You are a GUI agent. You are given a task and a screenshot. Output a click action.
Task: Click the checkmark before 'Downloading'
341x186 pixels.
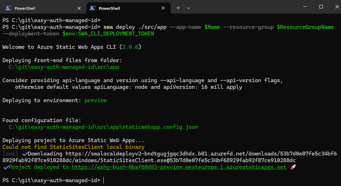click(x=25, y=154)
